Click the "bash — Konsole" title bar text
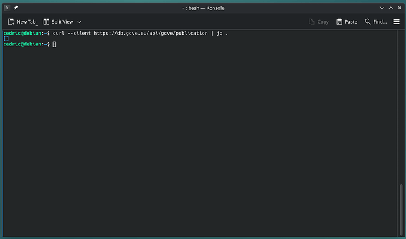This screenshot has width=406, height=239. (203, 8)
